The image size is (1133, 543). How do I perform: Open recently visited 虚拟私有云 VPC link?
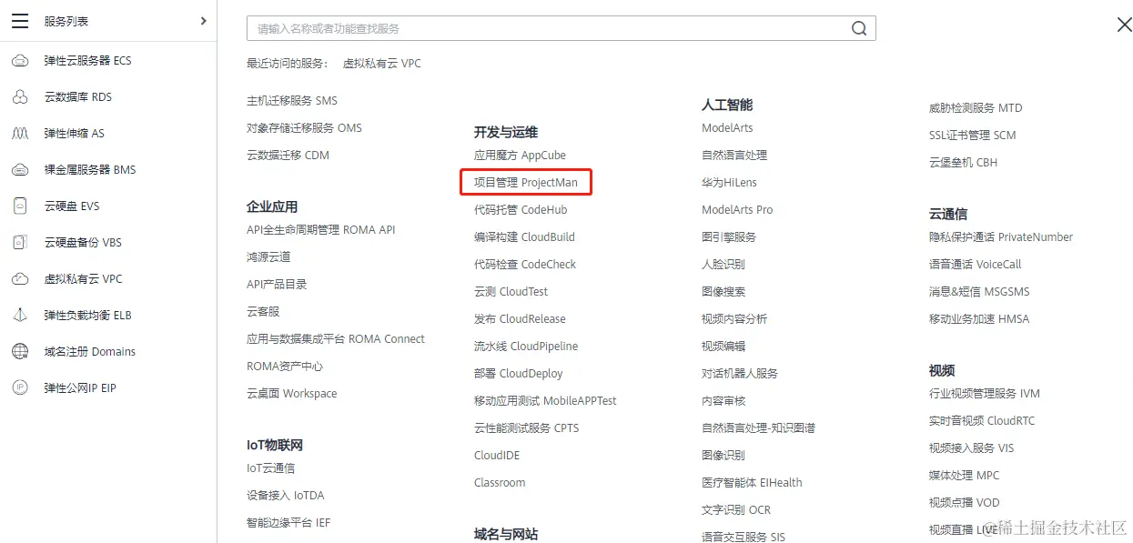tap(382, 64)
